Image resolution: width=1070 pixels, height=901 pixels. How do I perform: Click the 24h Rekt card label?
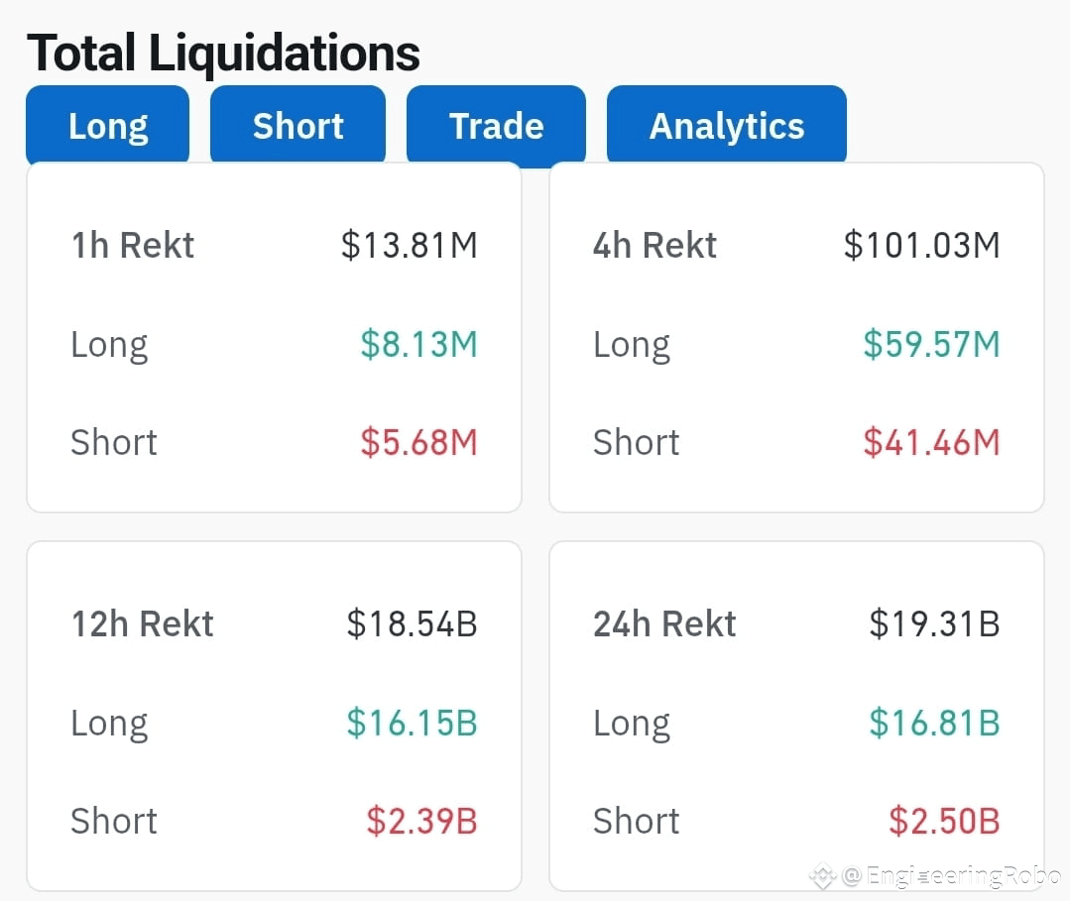(x=664, y=623)
